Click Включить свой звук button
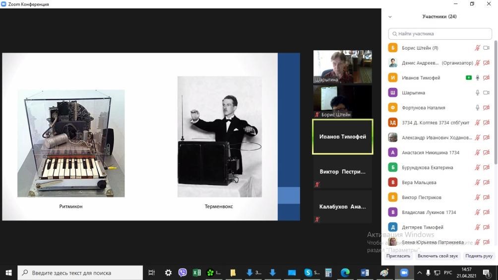Viewport: 498px width, 280px height. pyautogui.click(x=437, y=256)
